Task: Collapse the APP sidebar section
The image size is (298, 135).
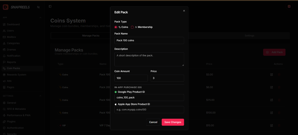Action: click(40, 18)
